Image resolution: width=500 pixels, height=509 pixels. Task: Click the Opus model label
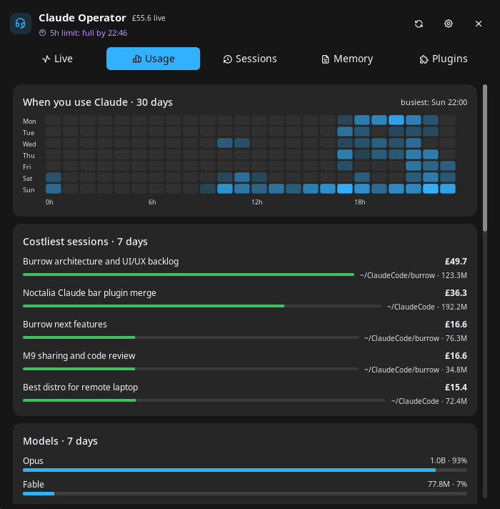tap(33, 461)
